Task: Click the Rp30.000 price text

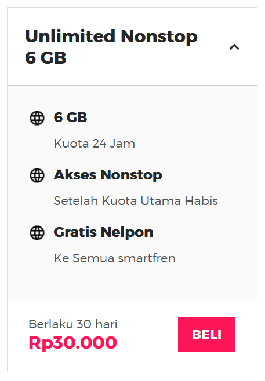Action: tap(72, 342)
